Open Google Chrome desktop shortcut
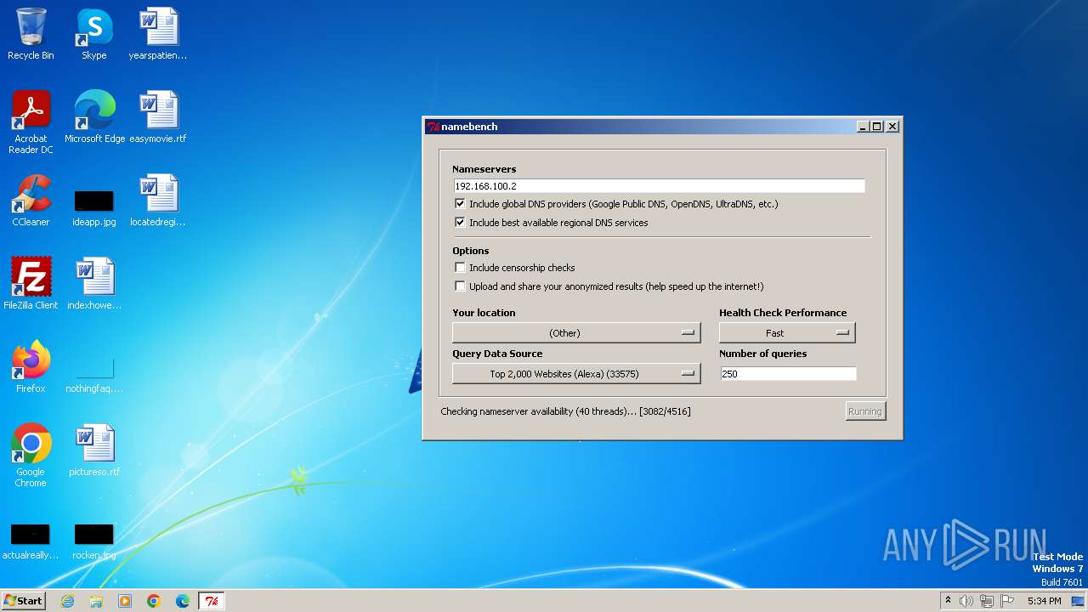Screen dimensions: 1088x612 point(31,456)
